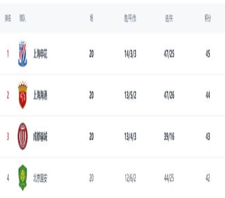225x198 pixels.
Task: Click the 上海申花 team crest
Action: click(22, 54)
